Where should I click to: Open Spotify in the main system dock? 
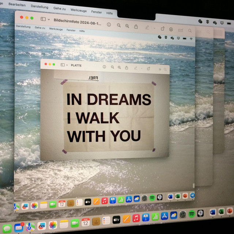(x=192, y=214)
